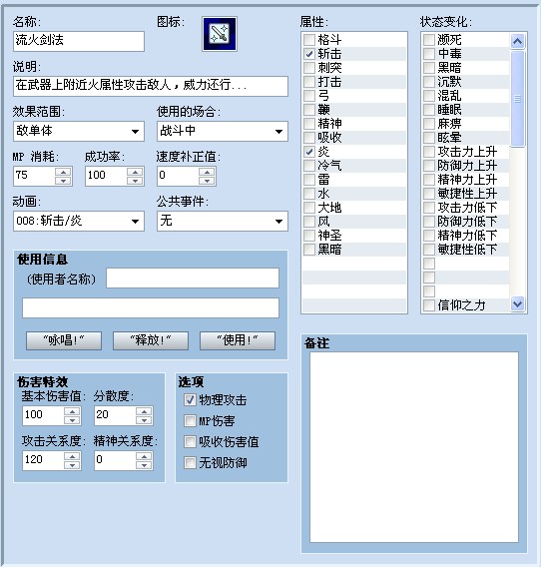Viewport: 541px width, 567px height.
Task: Click the 说明 description field
Action: (151, 86)
